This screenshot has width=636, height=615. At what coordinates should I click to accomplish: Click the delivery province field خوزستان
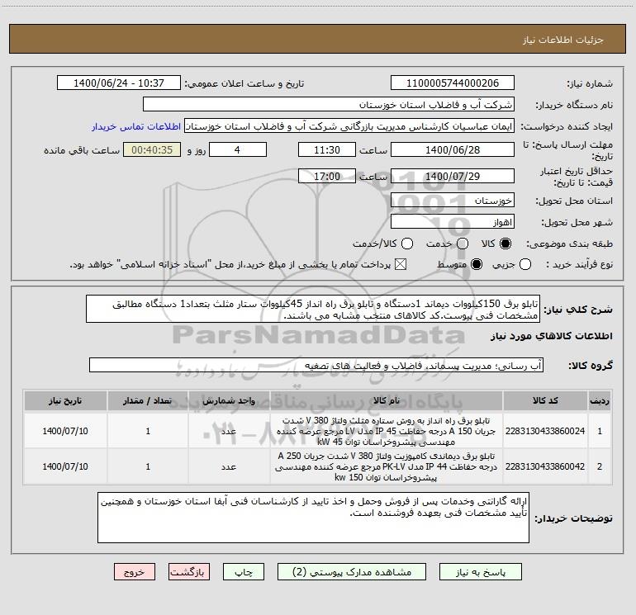[453, 200]
